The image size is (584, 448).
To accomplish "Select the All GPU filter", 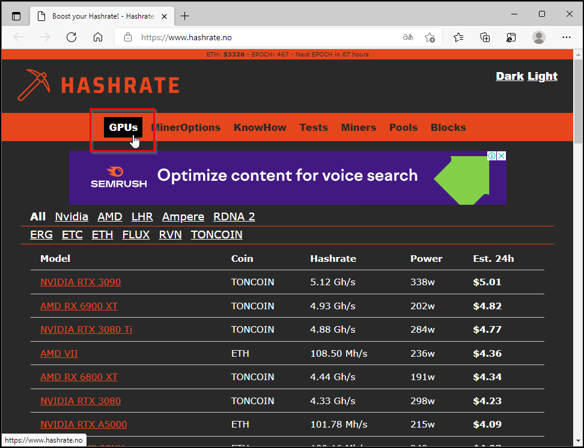I will coord(38,216).
